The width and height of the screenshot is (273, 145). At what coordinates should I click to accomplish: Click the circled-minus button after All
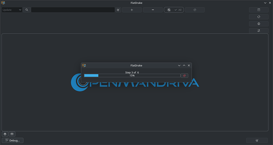click(x=195, y=10)
